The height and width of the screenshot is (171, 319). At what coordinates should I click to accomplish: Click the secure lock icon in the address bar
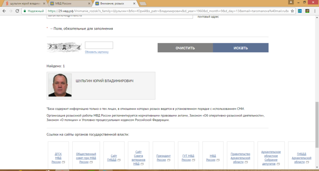pos(25,11)
